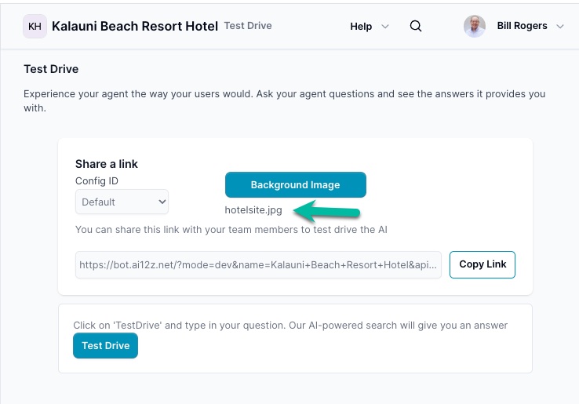Click the Config ID label
The width and height of the screenshot is (579, 404).
(x=96, y=181)
